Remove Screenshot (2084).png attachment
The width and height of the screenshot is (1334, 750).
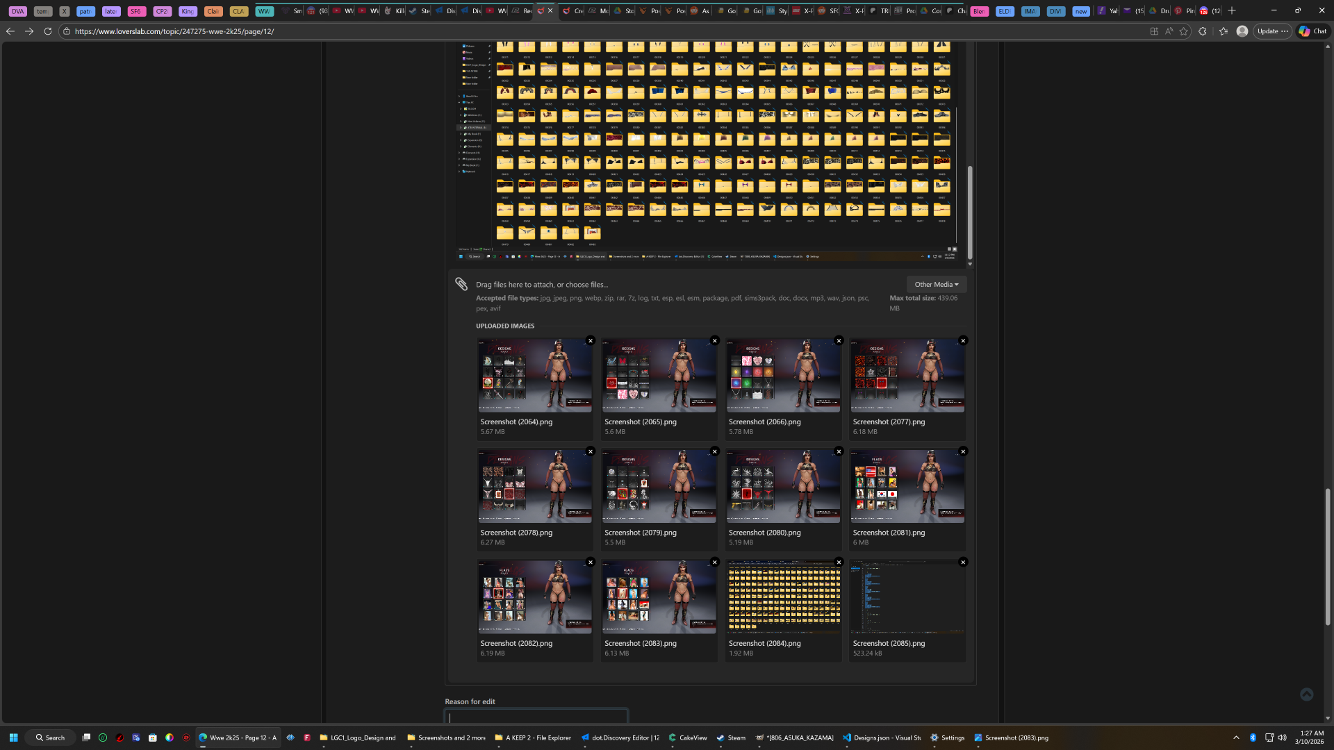tap(839, 562)
